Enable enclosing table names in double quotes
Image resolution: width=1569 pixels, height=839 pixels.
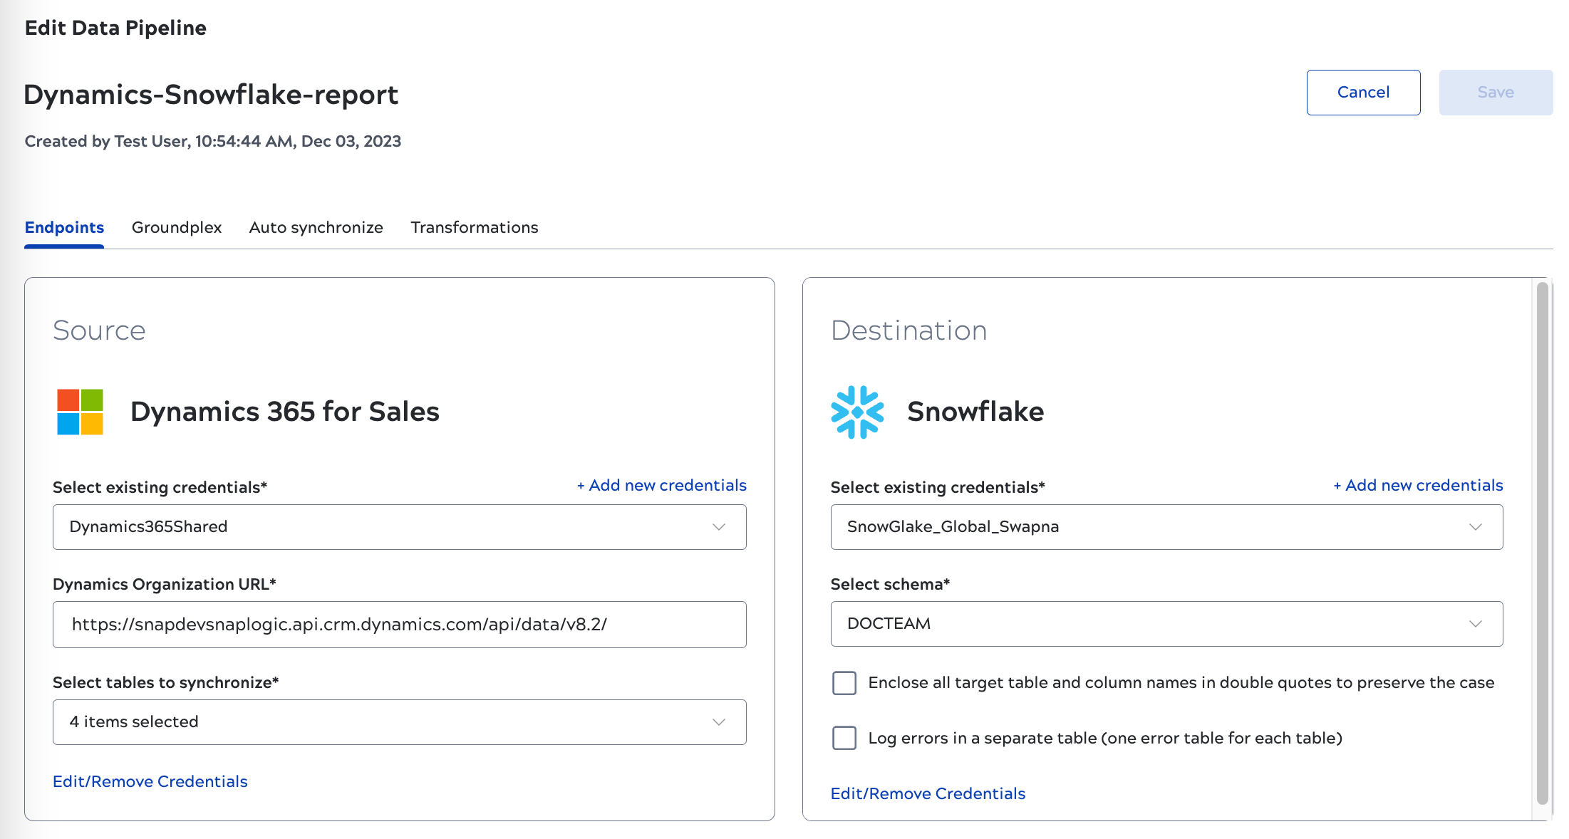coord(844,682)
